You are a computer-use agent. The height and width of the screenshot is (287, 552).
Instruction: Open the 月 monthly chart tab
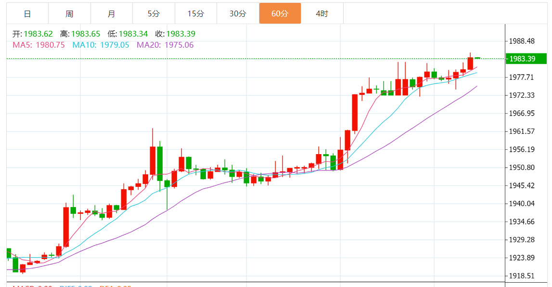pos(112,14)
